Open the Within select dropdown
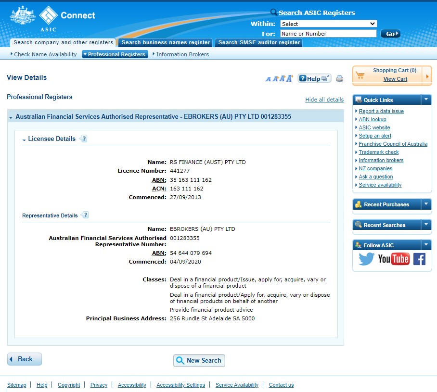The image size is (437, 392). tap(328, 24)
